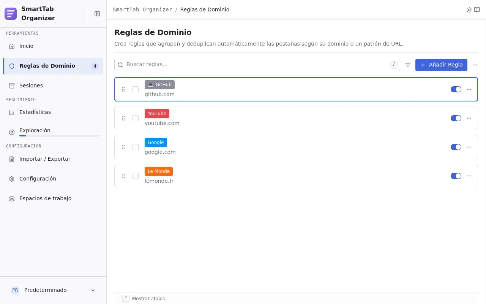This screenshot has height=304, width=486.
Task: Open Estadísticas in sidebar
Action: tap(53, 112)
